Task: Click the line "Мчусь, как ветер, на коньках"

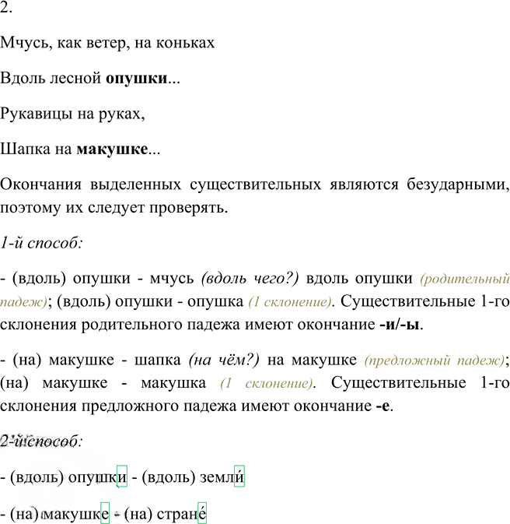Action: click(x=107, y=43)
